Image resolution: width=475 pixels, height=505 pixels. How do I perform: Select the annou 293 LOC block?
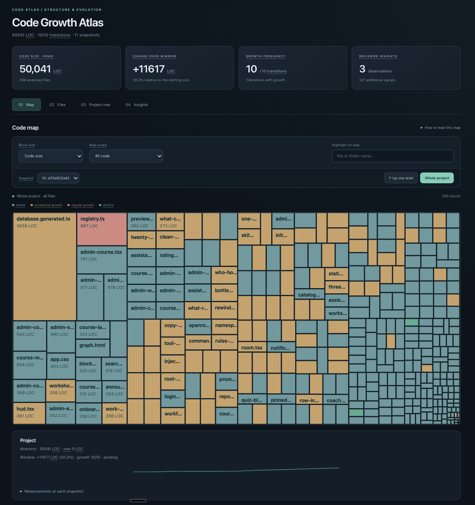[x=115, y=391]
